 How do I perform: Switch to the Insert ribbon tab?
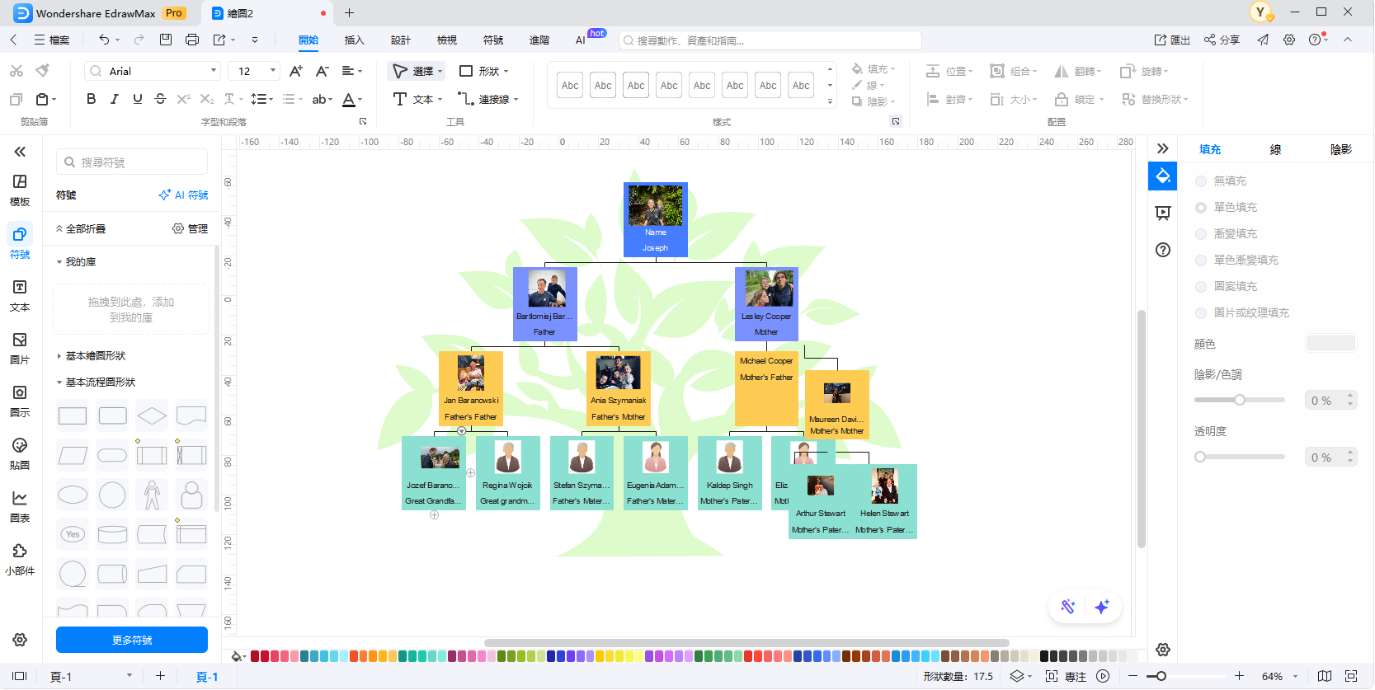(354, 40)
